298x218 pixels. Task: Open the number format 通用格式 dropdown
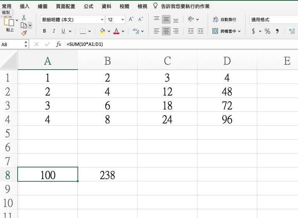(273, 19)
